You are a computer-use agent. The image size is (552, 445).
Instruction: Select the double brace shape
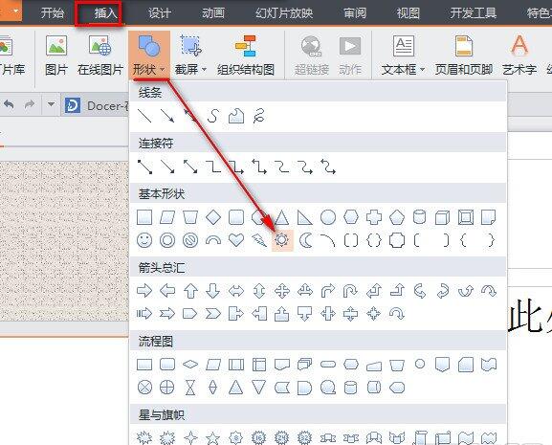tap(374, 240)
